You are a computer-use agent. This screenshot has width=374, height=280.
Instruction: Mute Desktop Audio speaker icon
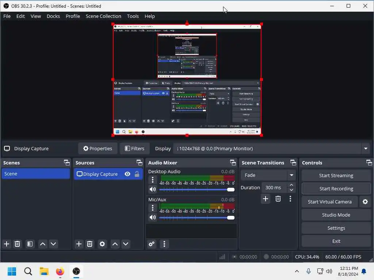click(153, 189)
